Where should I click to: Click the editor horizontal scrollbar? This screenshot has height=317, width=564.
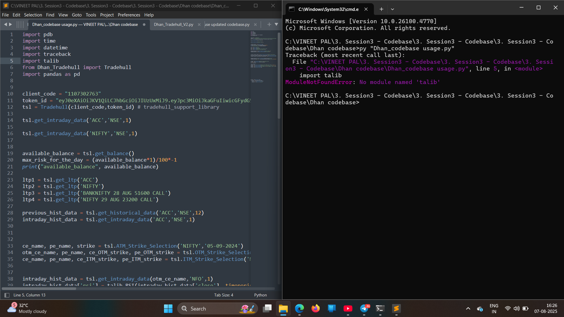pyautogui.click(x=39, y=289)
